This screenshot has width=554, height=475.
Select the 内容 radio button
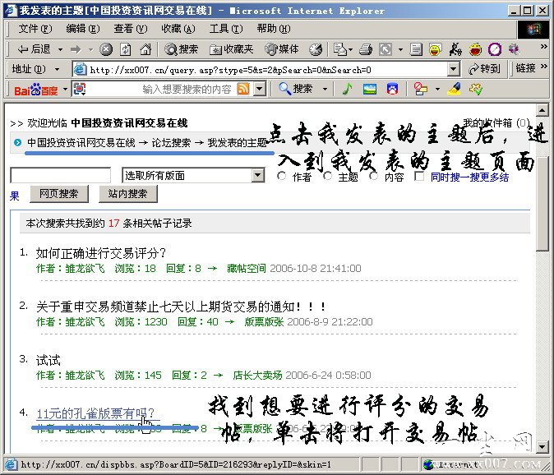[x=374, y=176]
